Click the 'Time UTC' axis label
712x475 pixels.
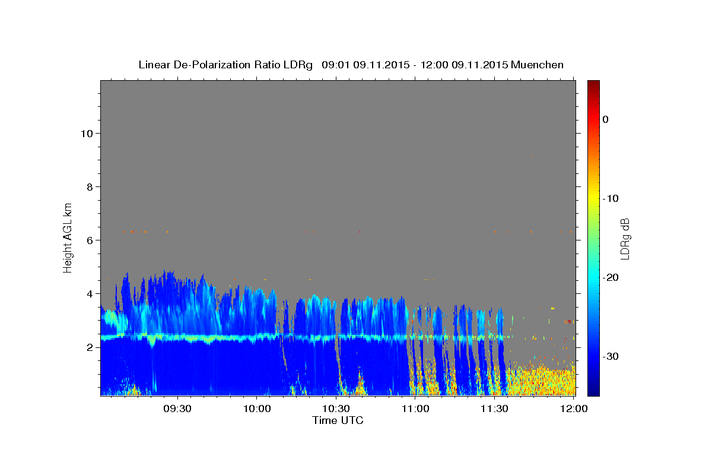point(338,420)
